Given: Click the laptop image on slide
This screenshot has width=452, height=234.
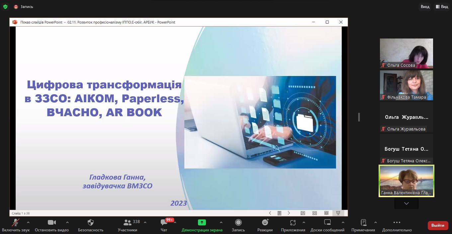Looking at the screenshot, I should 260,122.
